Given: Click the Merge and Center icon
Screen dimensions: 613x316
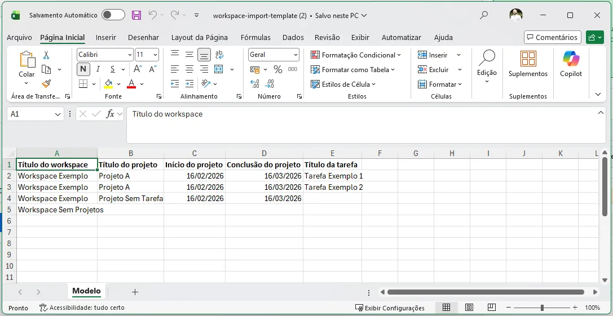Looking at the screenshot, I should pyautogui.click(x=219, y=69).
